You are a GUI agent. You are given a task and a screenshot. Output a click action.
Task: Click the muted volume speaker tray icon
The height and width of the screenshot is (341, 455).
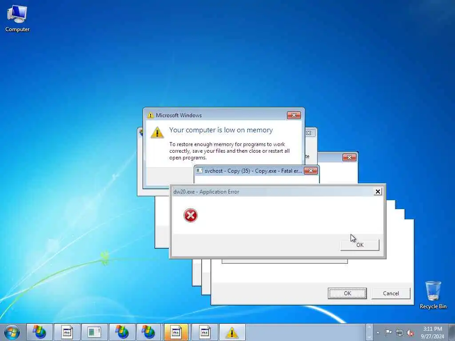410,333
